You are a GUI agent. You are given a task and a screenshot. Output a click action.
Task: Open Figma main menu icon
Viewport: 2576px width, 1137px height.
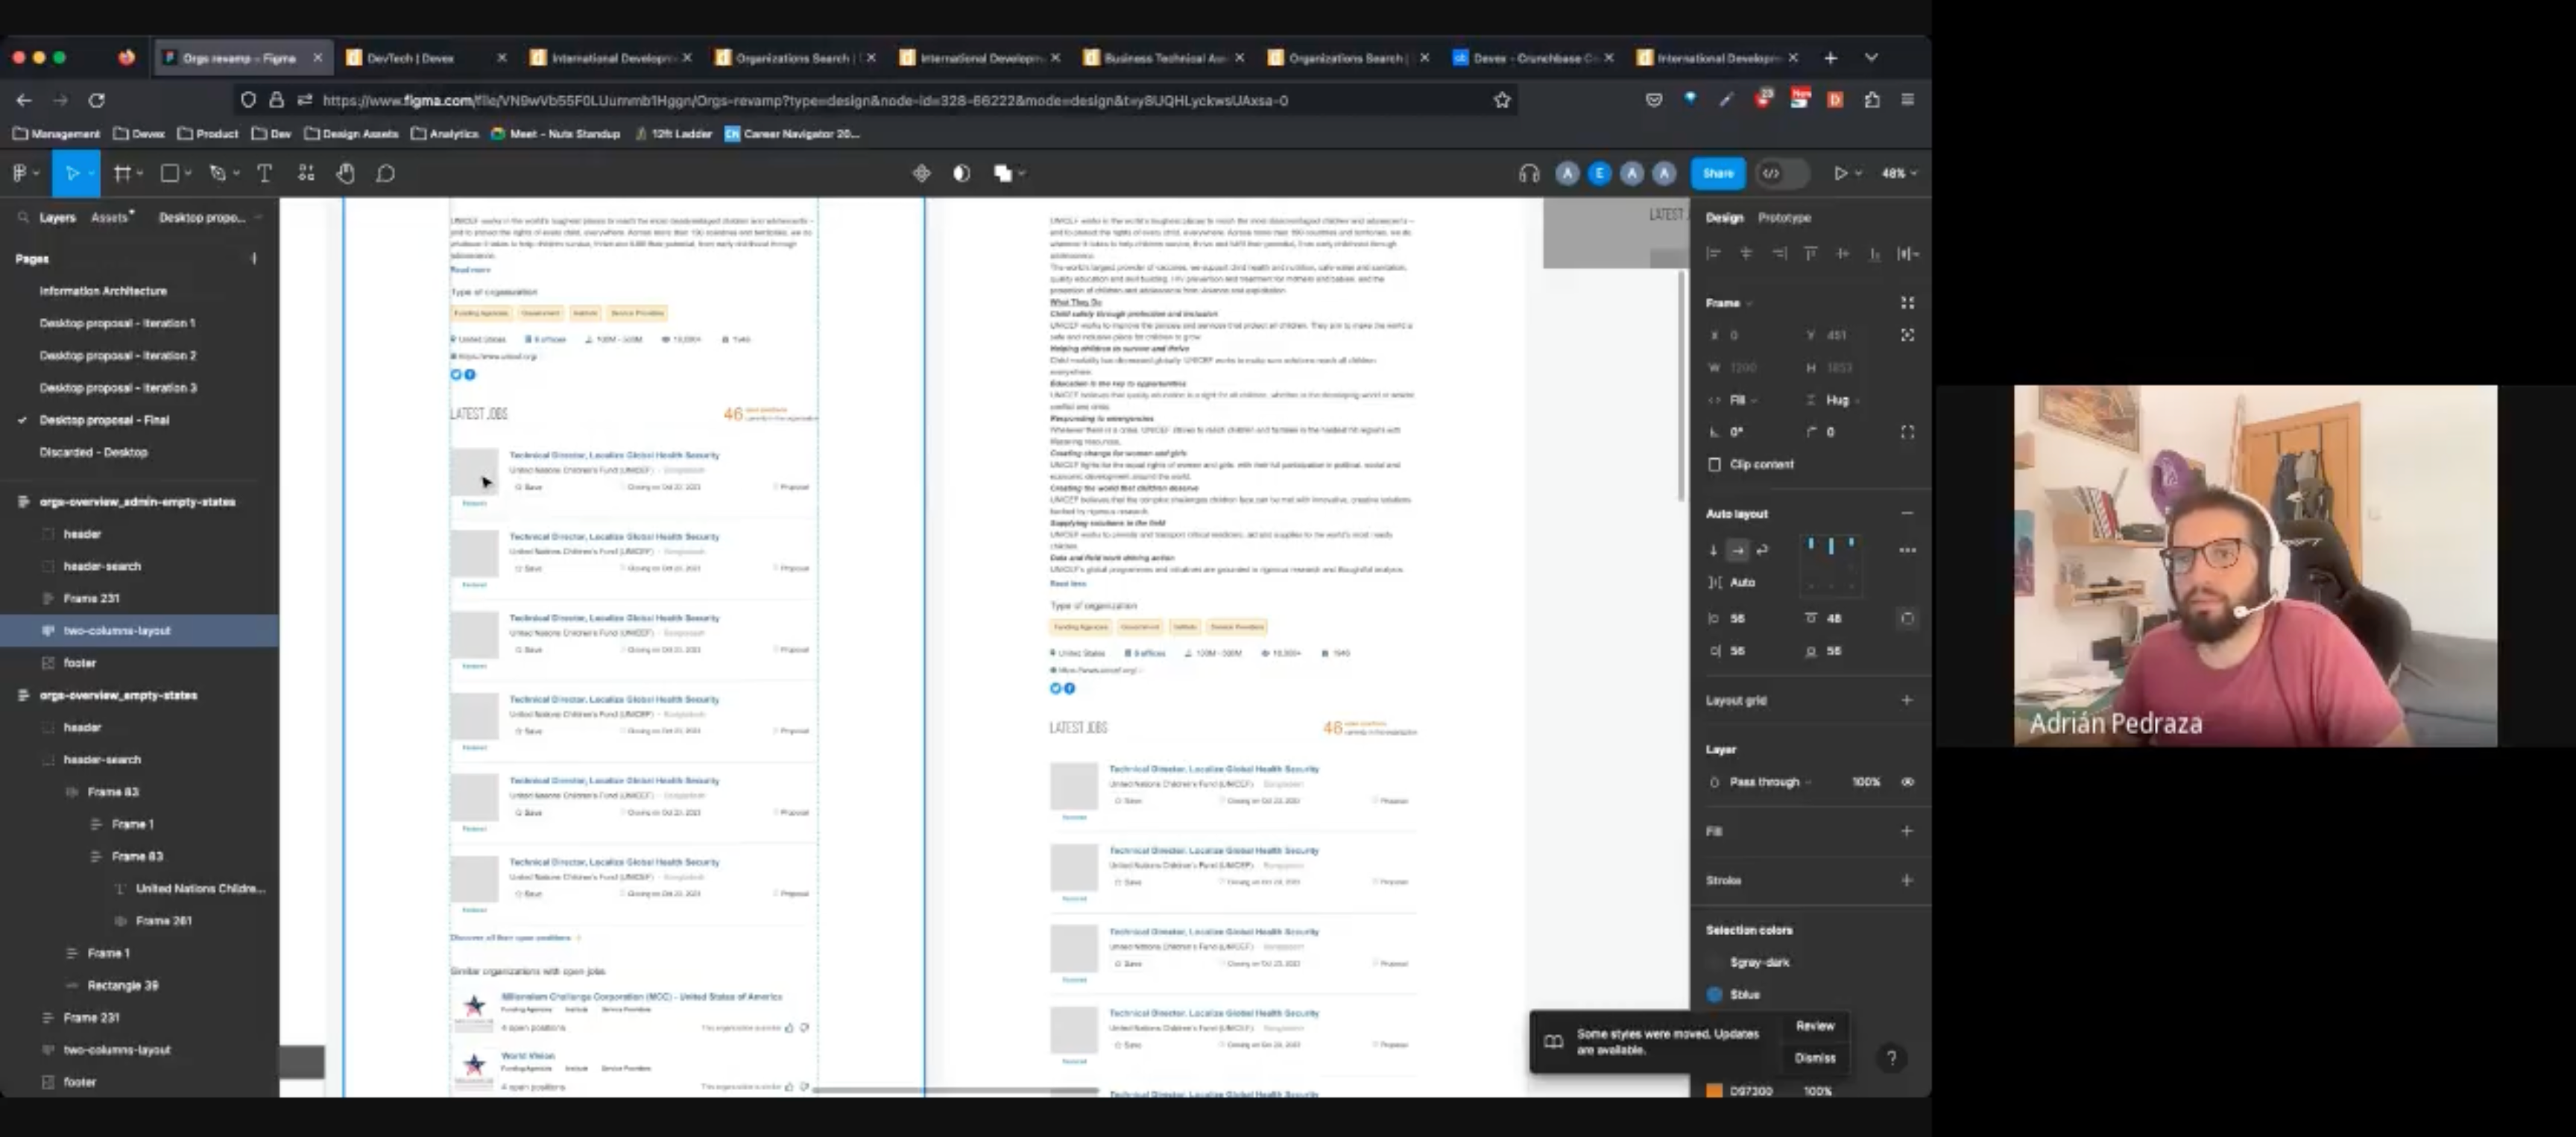[20, 174]
